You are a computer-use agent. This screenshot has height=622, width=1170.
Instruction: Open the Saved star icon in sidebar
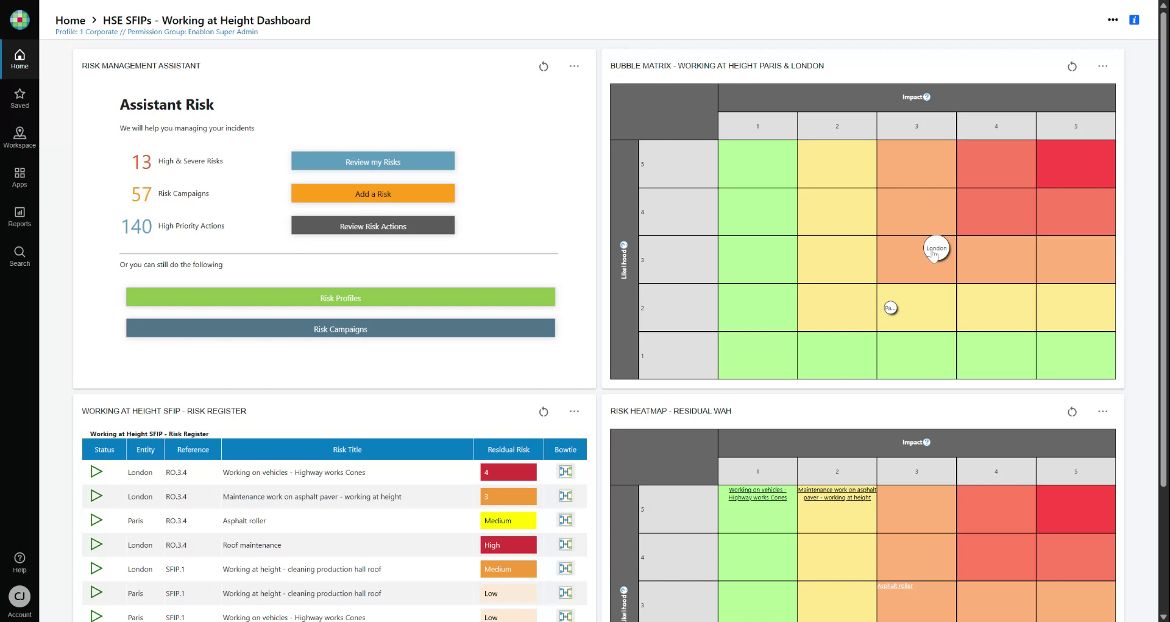[19, 98]
